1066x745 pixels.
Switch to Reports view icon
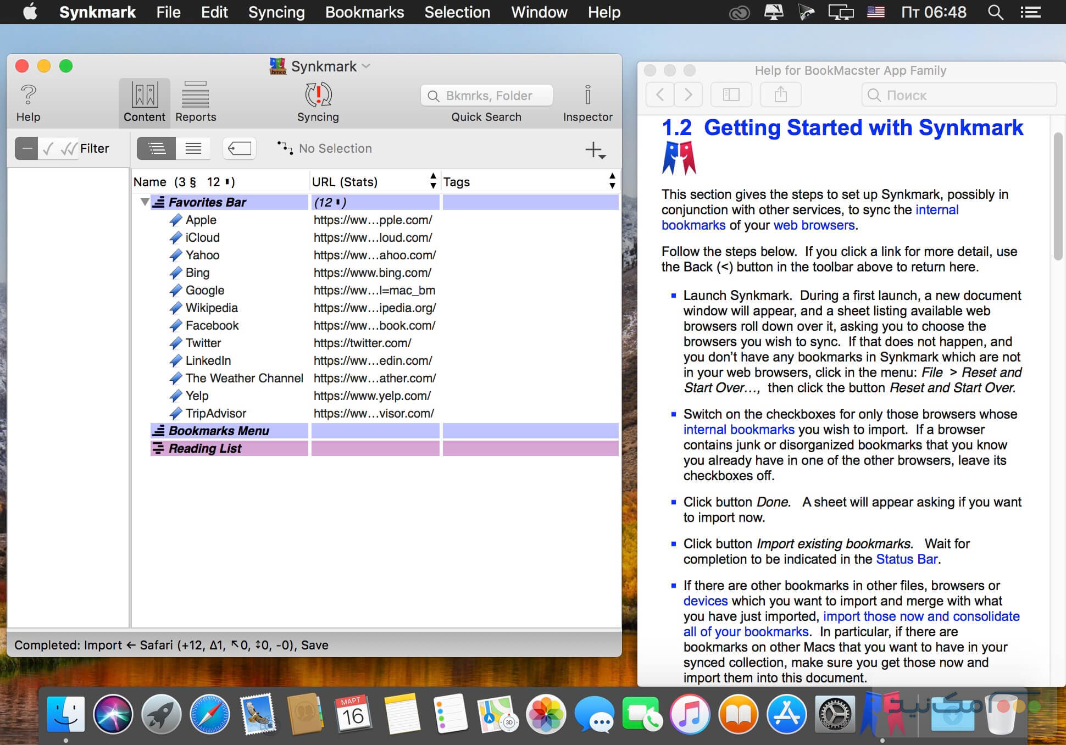coord(195,96)
